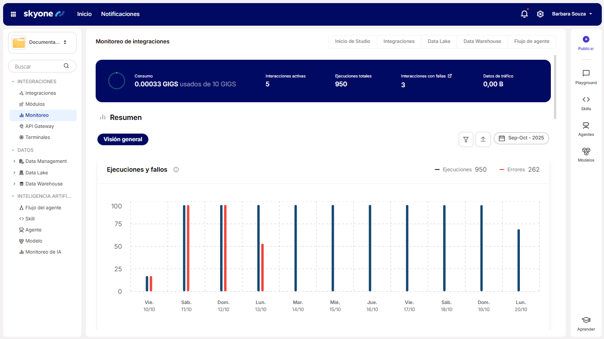604x339 pixels.
Task: Open the settings gear icon
Action: click(x=540, y=14)
